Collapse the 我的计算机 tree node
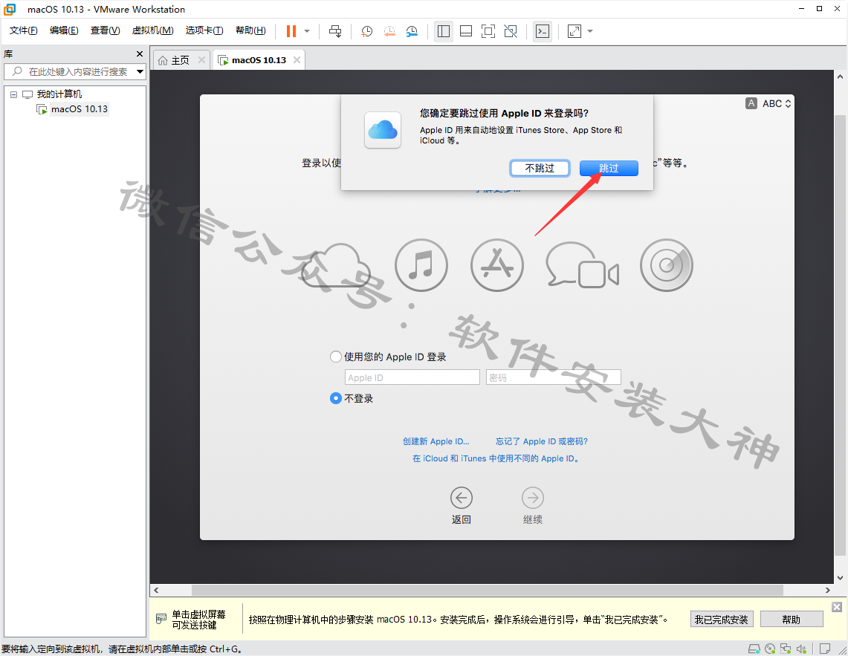 13,94
